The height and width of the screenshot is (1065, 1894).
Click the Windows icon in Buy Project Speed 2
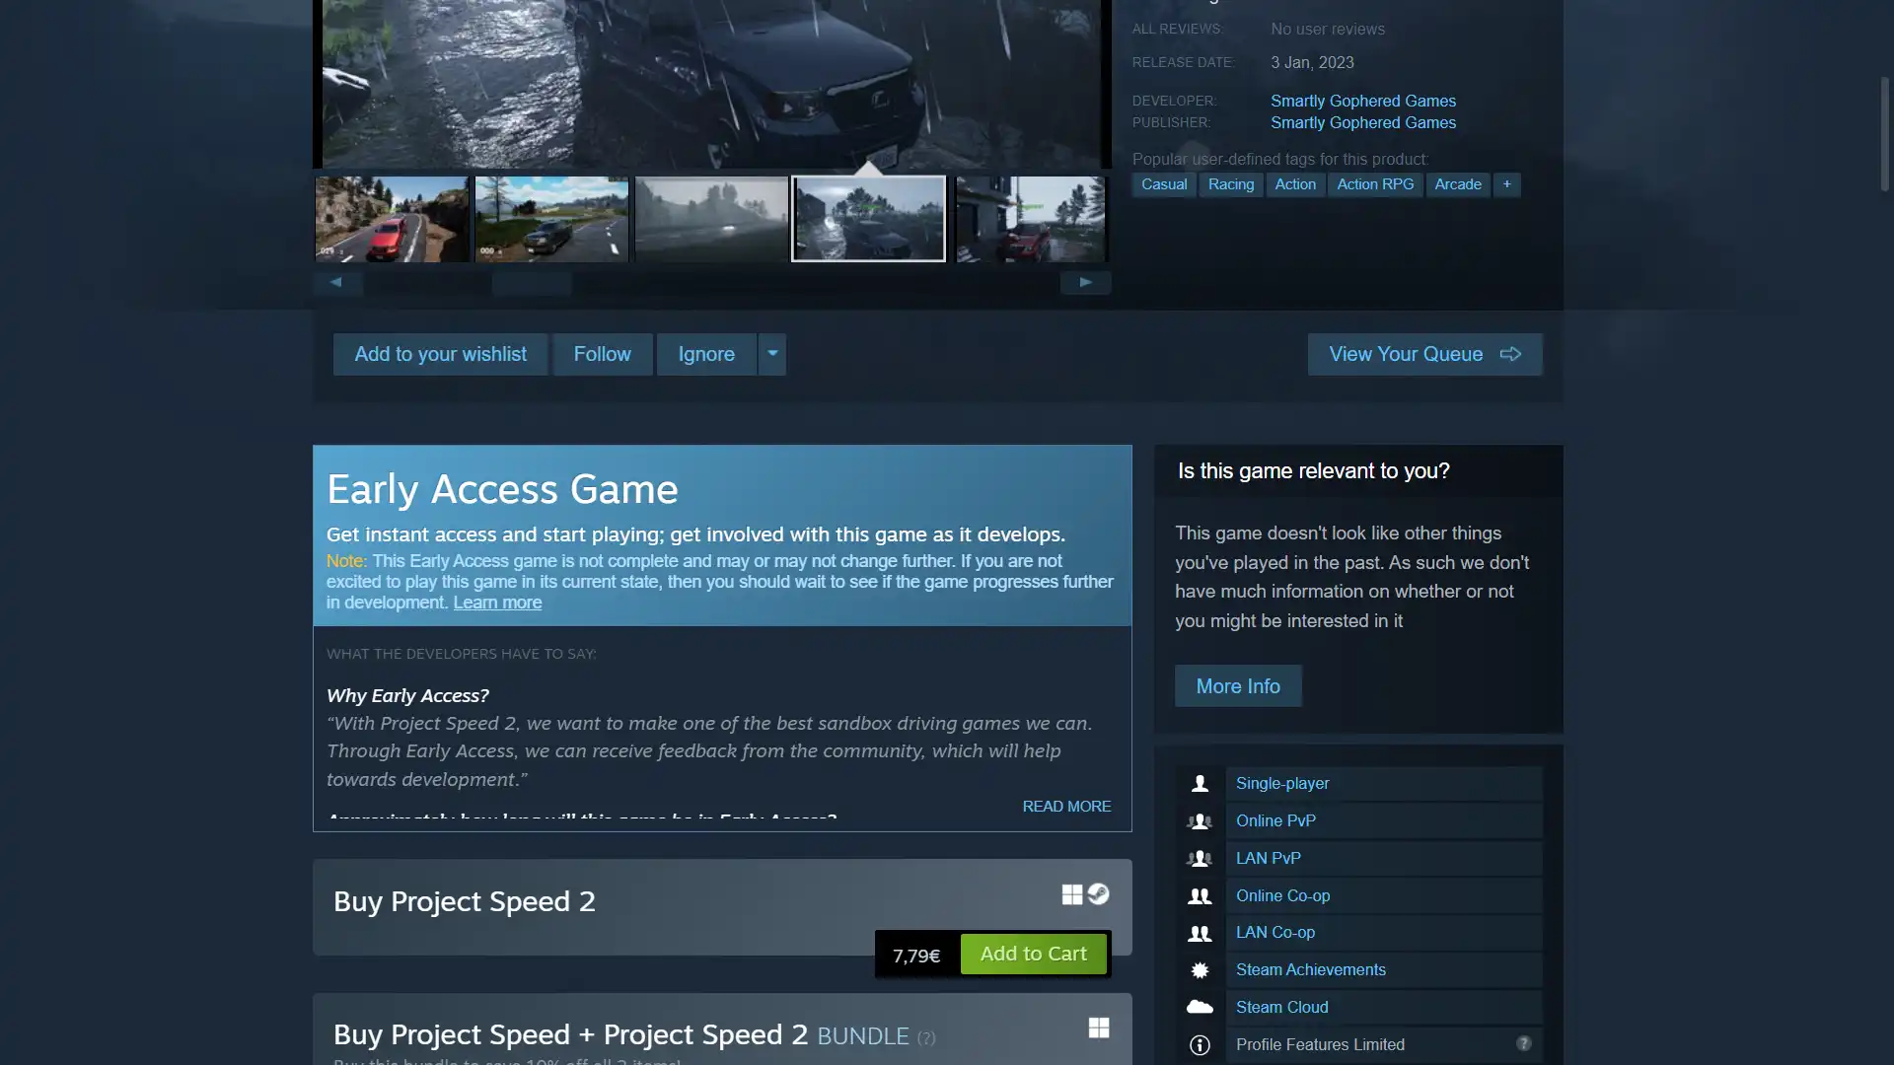click(x=1072, y=894)
